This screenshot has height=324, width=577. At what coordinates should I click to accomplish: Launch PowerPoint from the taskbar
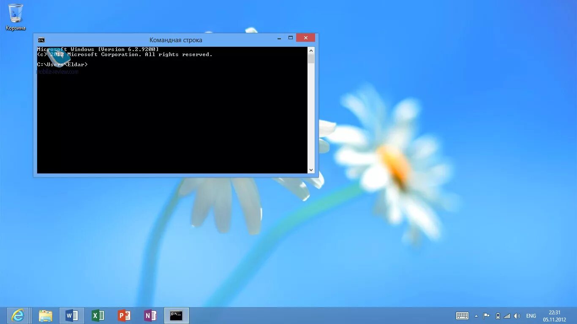[x=124, y=315]
